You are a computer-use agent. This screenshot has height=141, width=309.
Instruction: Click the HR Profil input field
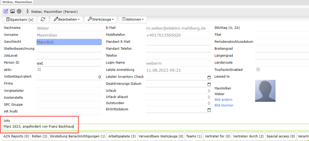click(x=69, y=112)
